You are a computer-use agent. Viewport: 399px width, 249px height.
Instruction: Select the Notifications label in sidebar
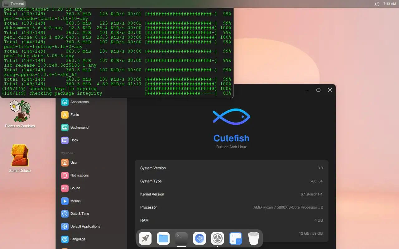(79, 175)
